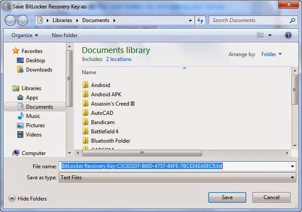Select Libraries in the address path
This screenshot has width=302, height=212.
(x=62, y=20)
